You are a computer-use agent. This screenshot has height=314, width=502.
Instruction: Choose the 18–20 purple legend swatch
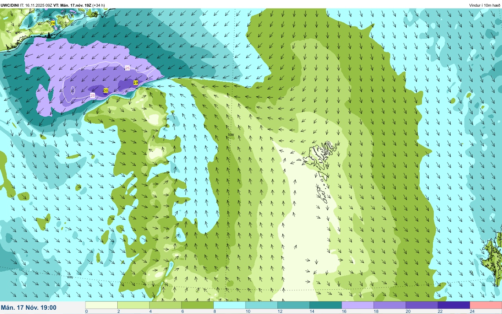[390, 305]
